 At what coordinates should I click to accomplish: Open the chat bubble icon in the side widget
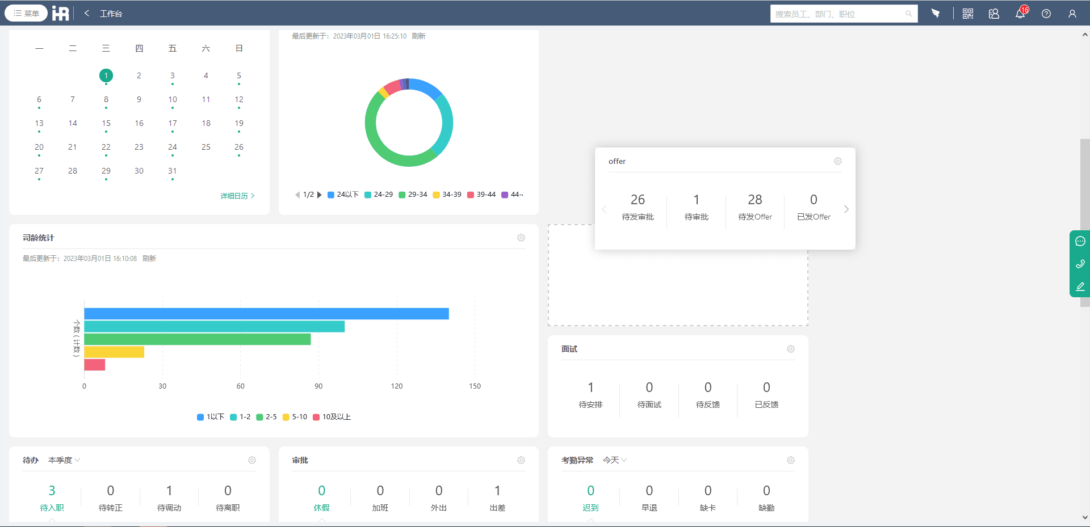point(1080,241)
